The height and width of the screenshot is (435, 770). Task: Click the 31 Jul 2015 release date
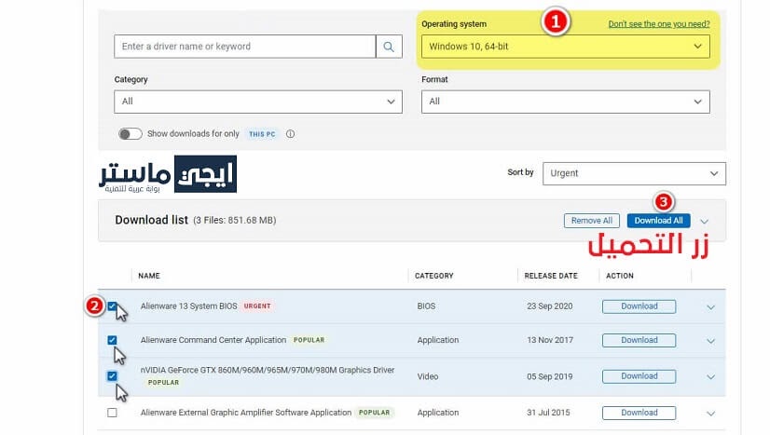[548, 413]
